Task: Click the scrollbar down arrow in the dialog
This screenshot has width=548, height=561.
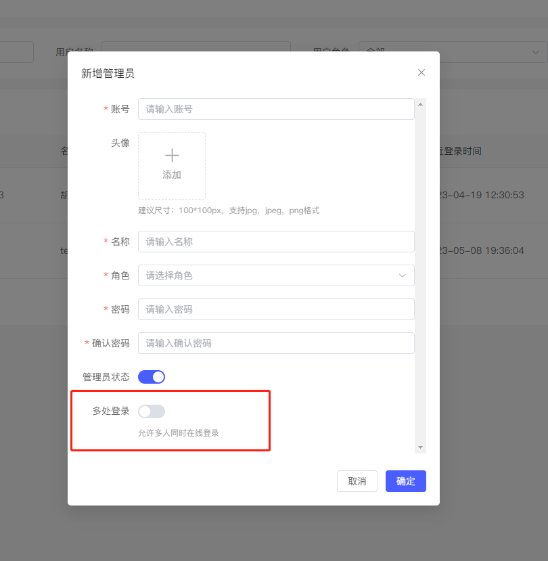Action: tap(421, 447)
